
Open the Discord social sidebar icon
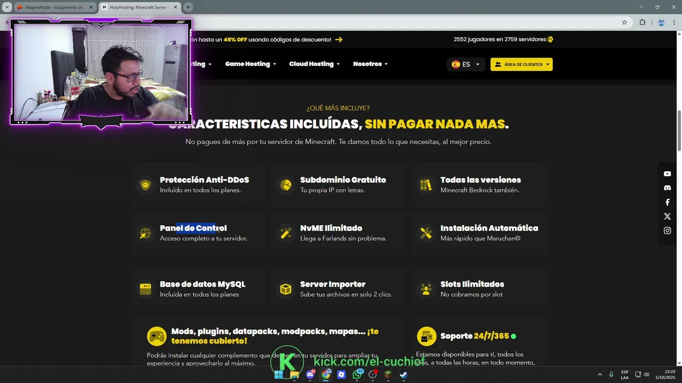pos(667,188)
